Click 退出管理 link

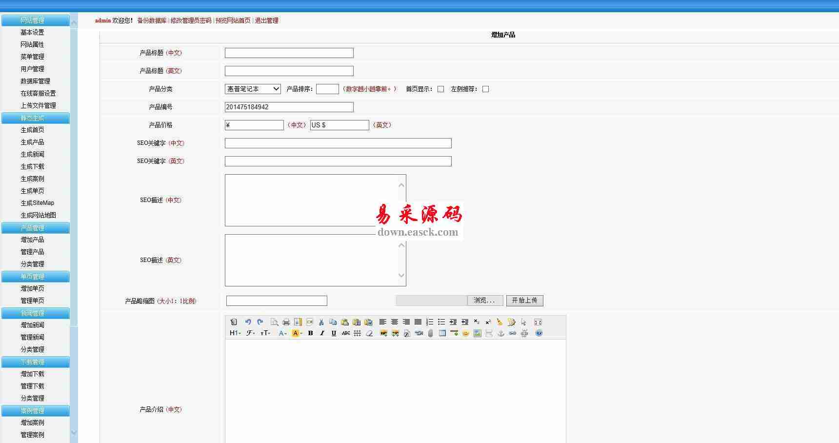(267, 20)
